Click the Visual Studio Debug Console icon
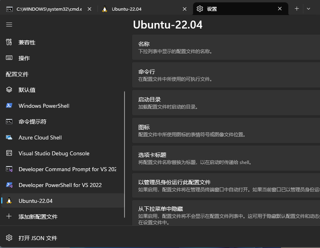The height and width of the screenshot is (248, 320). 9,153
